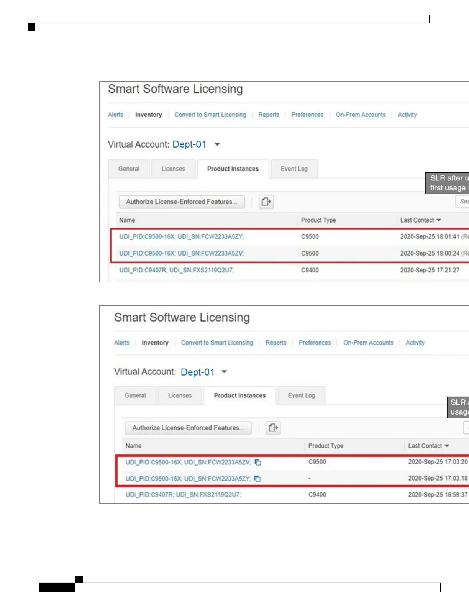Click C9400 product type in upper panel
The image size is (469, 607).
point(310,270)
